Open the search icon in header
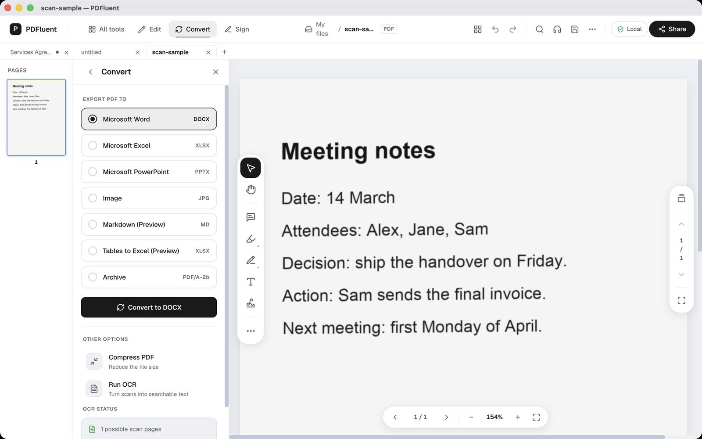The image size is (702, 439). tap(539, 29)
